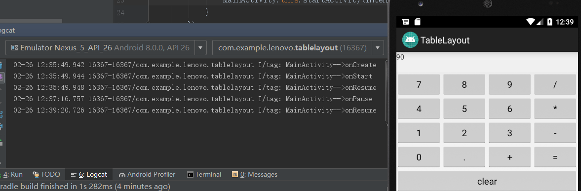Tap the TableLayout title in app bar

tap(445, 40)
